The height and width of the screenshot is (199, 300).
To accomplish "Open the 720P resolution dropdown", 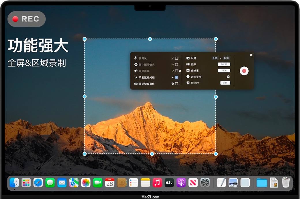I will pos(224,71).
